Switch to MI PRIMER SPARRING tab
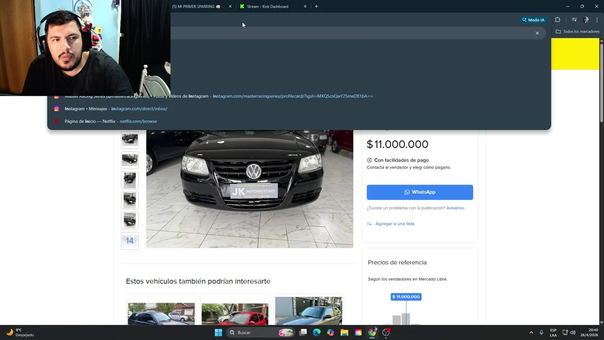 tap(198, 7)
